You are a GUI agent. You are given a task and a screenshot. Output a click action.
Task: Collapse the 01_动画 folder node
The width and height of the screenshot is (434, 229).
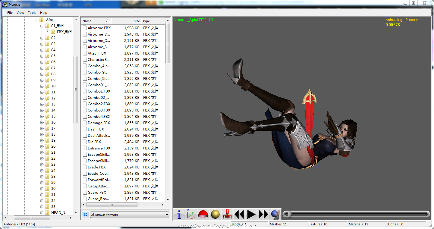tap(42, 26)
